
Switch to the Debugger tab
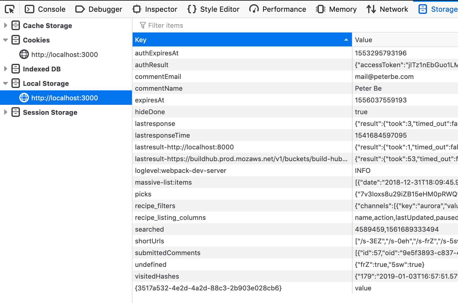click(99, 9)
